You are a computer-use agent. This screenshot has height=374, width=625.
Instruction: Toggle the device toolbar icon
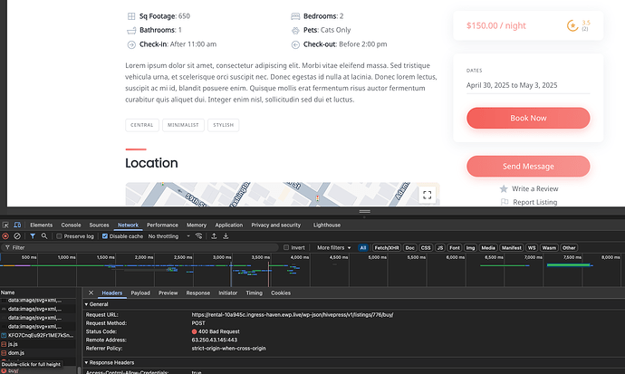coord(17,225)
